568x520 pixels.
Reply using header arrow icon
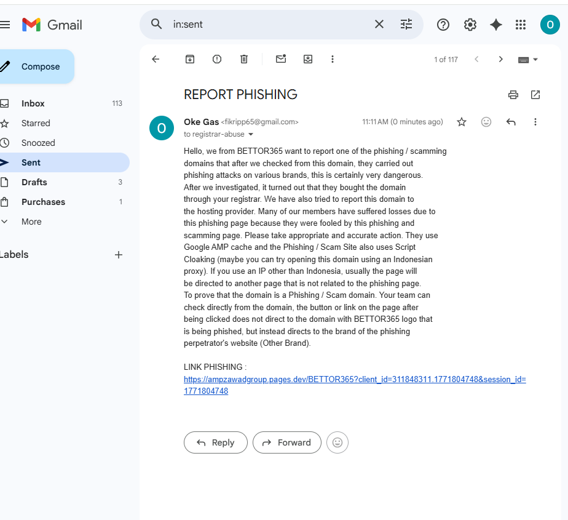click(511, 122)
